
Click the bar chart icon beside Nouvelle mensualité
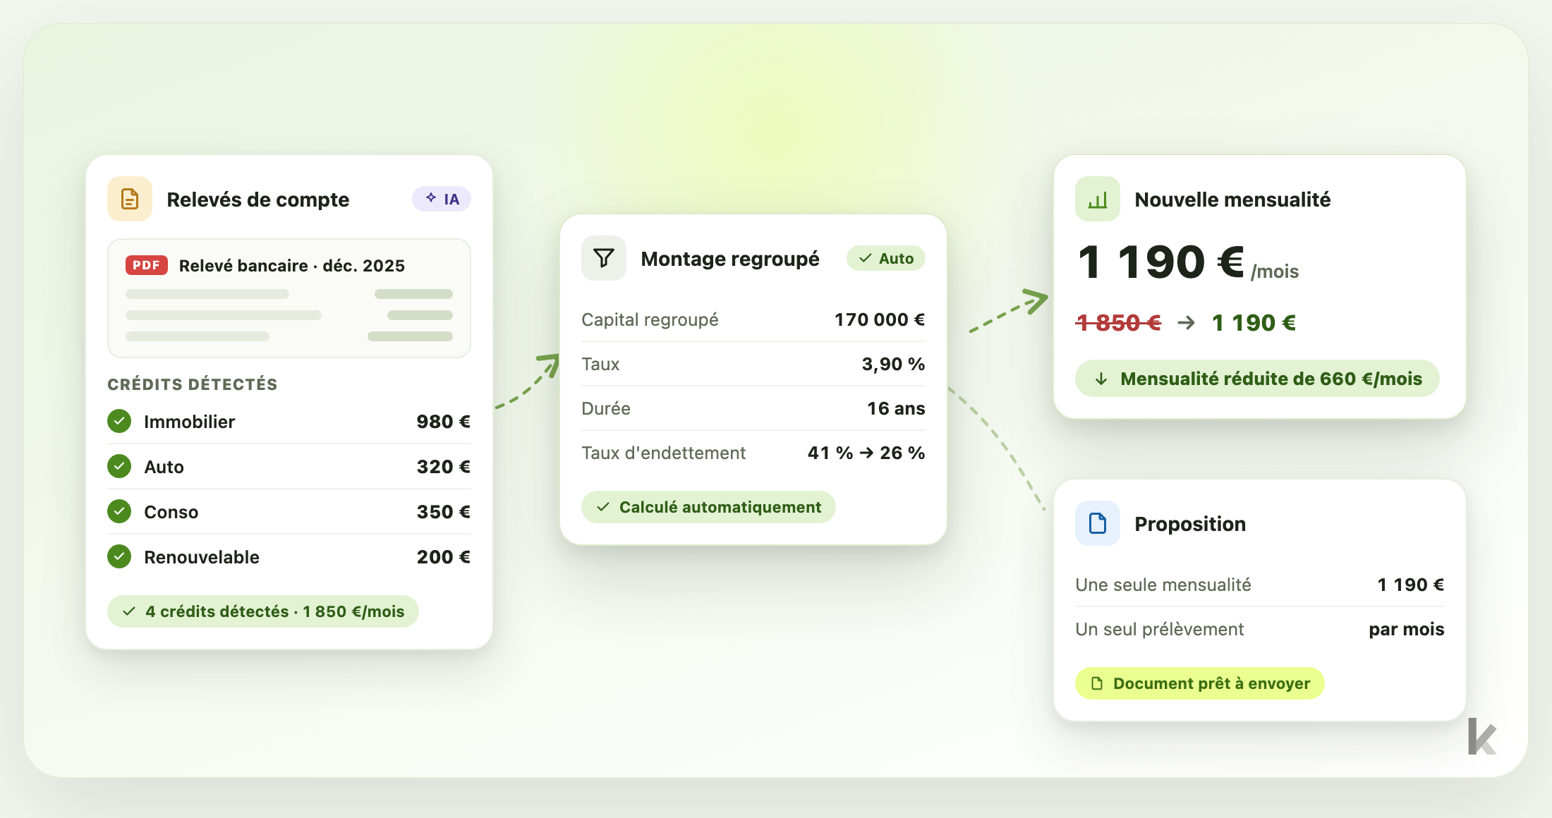[x=1098, y=199]
